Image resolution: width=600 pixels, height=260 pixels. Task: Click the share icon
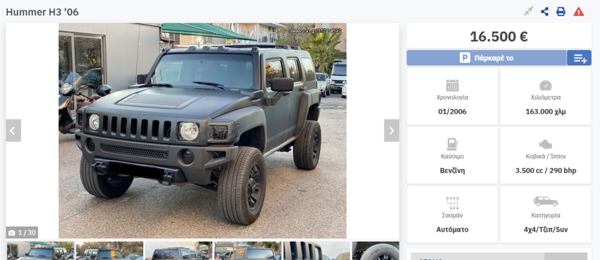545,12
